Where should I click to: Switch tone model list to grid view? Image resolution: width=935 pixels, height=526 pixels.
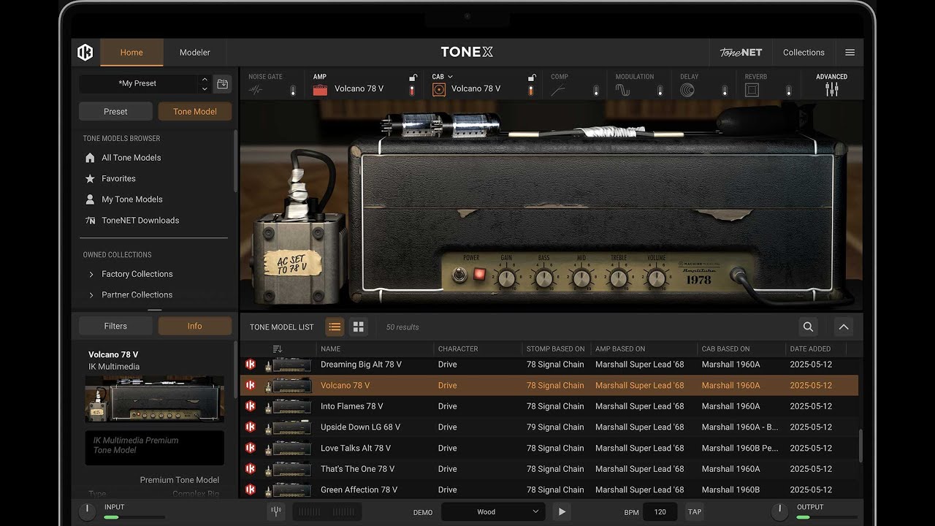[x=358, y=327]
